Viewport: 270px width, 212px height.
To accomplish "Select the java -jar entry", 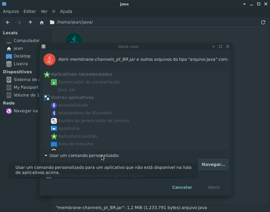I will coord(66,90).
